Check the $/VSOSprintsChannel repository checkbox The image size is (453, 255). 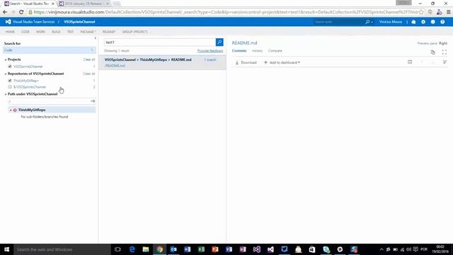click(x=10, y=86)
